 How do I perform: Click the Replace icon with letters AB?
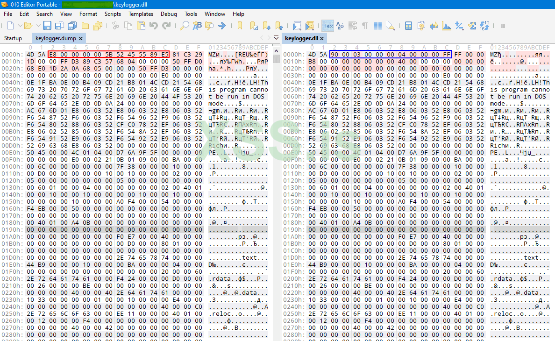[197, 26]
